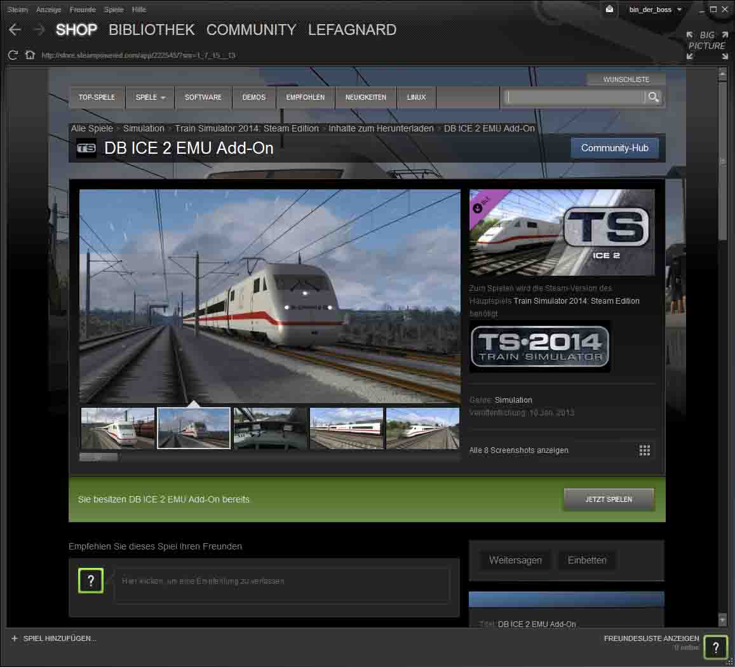
Task: Open the Spiele menu in menu bar
Action: click(x=114, y=10)
